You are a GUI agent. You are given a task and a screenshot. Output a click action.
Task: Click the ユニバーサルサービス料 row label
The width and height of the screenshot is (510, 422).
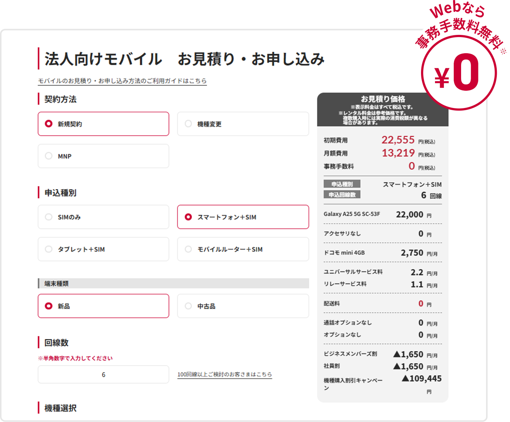point(353,272)
